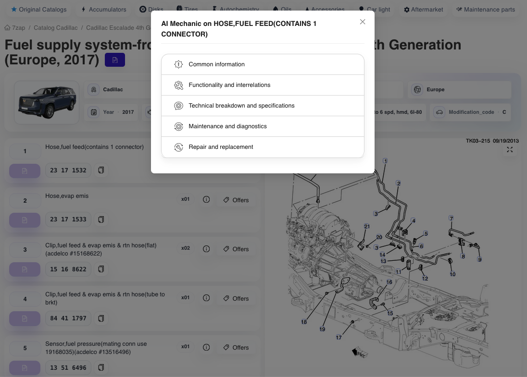Click the Common information icon
The height and width of the screenshot is (377, 527).
(x=178, y=64)
